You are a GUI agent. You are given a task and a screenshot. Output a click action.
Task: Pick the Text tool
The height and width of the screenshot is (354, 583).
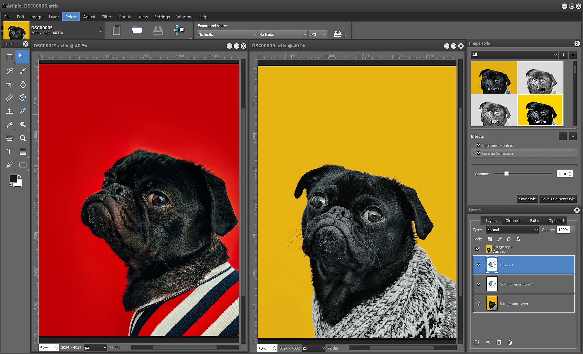pos(9,152)
